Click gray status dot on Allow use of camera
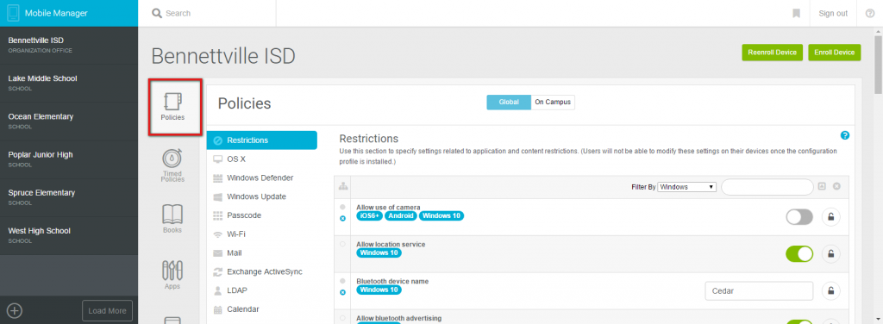 click(x=343, y=207)
